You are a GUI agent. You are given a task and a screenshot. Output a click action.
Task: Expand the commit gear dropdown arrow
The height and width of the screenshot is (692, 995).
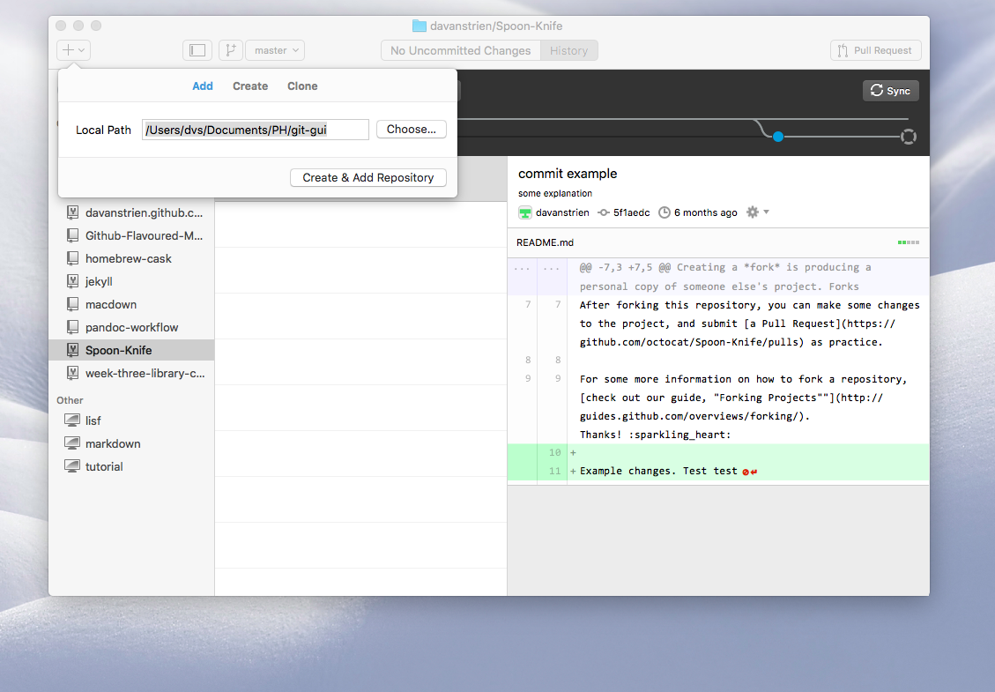point(766,212)
